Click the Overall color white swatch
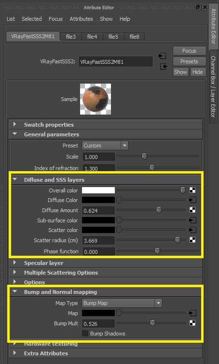The height and width of the screenshot is (364, 219). click(x=98, y=190)
